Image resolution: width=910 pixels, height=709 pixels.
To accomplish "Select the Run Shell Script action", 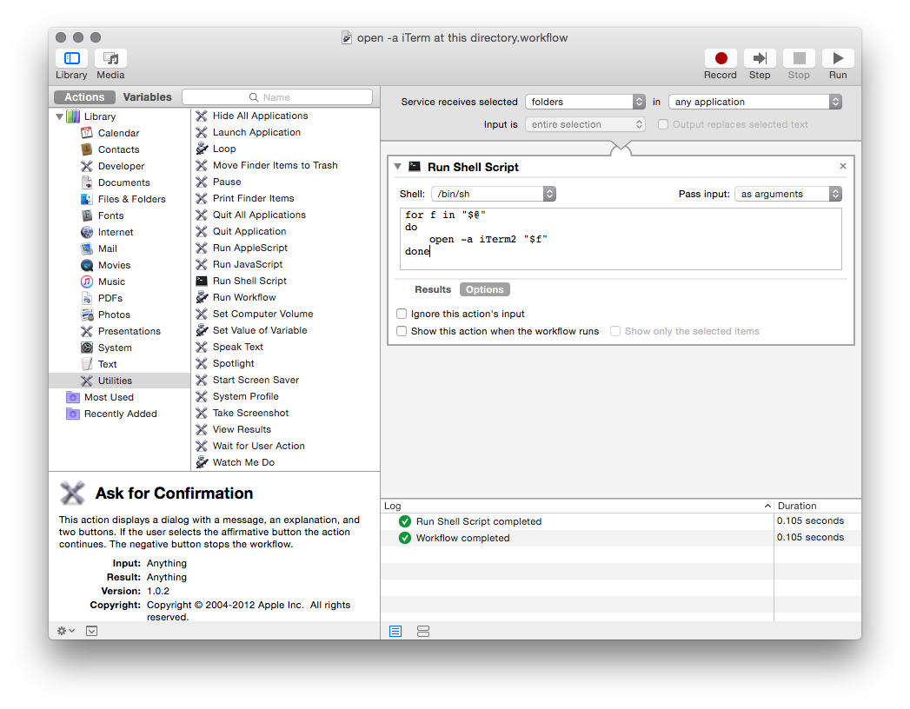I will click(x=249, y=281).
